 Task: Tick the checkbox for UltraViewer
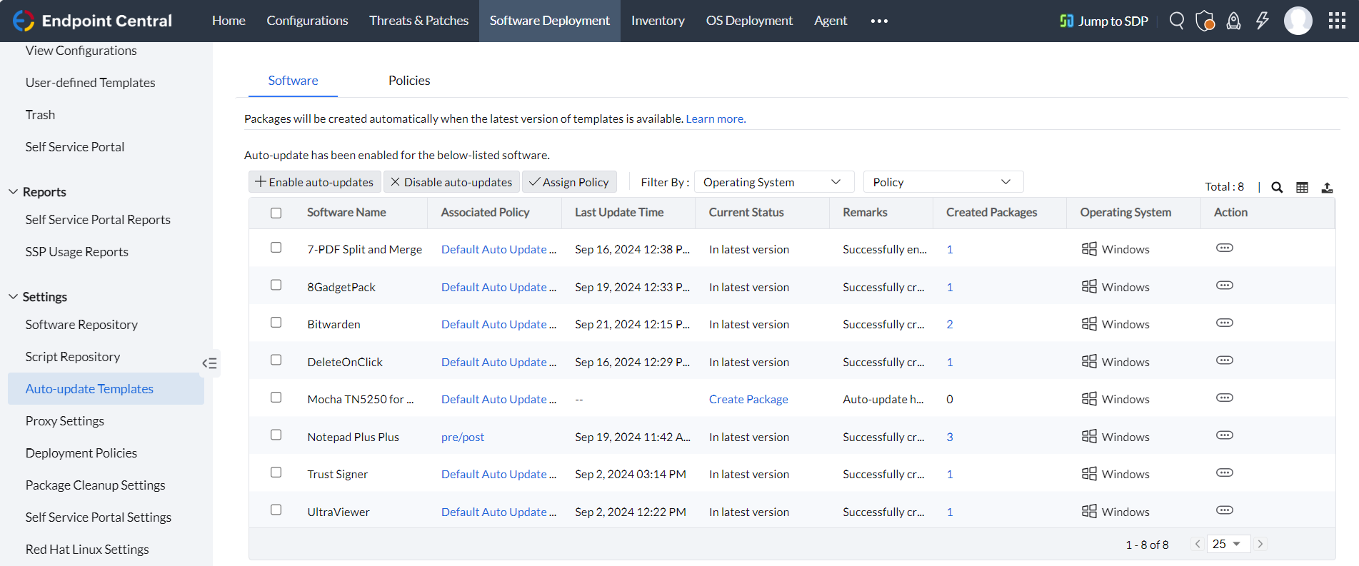[x=276, y=510]
